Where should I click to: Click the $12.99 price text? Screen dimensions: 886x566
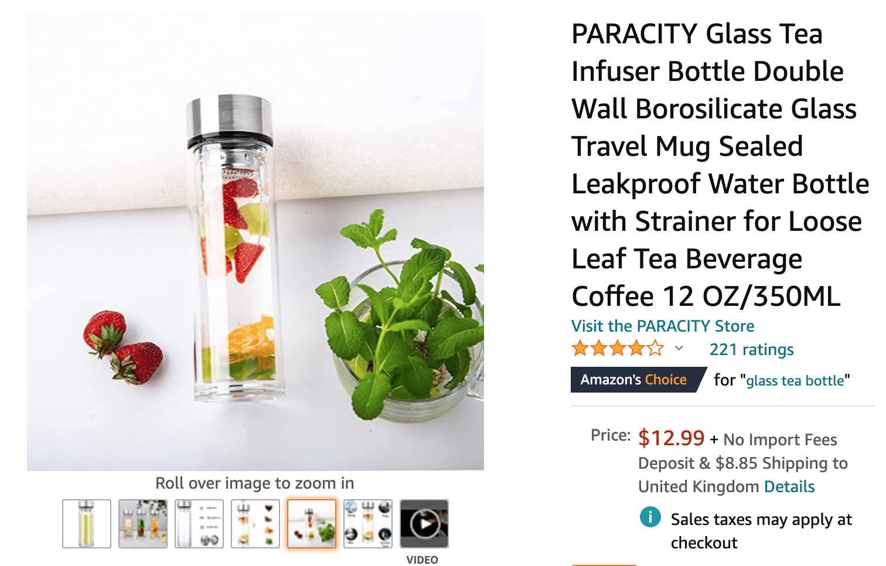pos(671,438)
